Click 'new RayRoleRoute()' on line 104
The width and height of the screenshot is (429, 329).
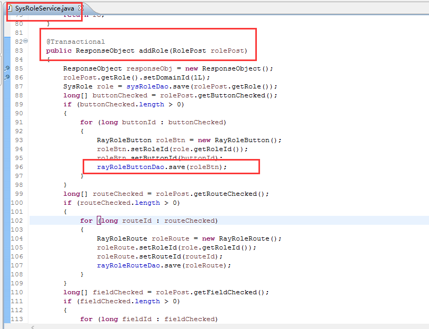click(240, 238)
